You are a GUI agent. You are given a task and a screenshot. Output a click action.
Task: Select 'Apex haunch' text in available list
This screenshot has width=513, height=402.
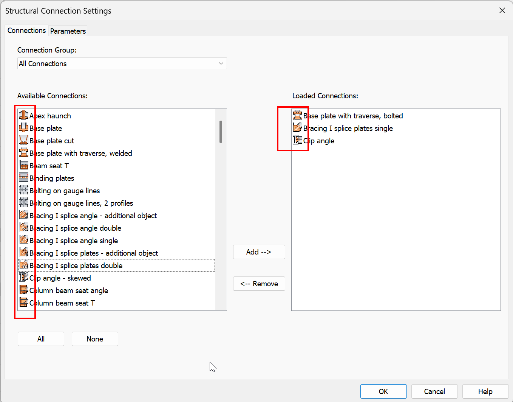pos(50,116)
